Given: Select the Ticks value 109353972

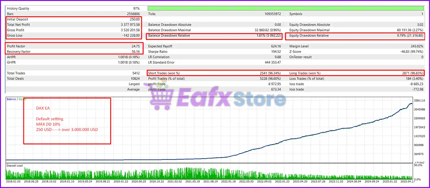Looking at the screenshot, I should click(273, 14).
